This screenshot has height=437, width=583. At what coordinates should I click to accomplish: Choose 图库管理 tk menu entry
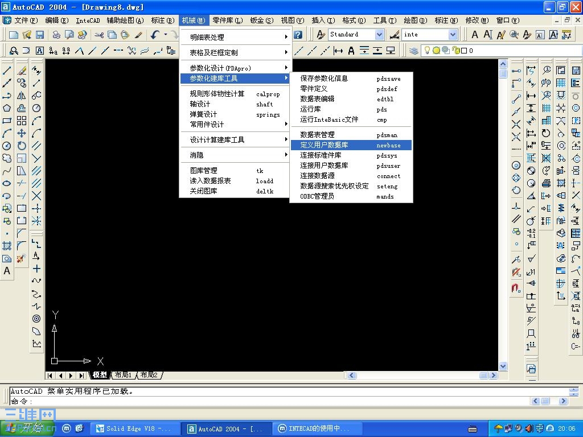pos(235,171)
